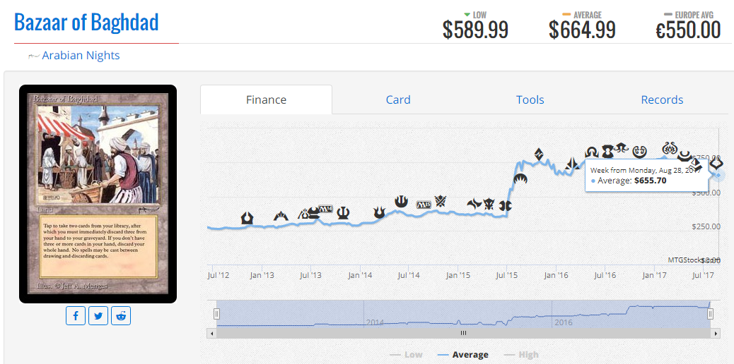Click the EUROPE AVG price €550.00
Screen dimensions: 734x364
point(687,30)
